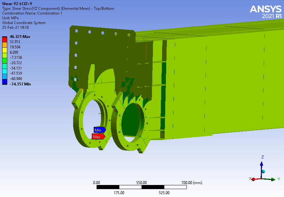
Task: Click the Combination Name: Combination 1 text
Action: [x=32, y=13]
